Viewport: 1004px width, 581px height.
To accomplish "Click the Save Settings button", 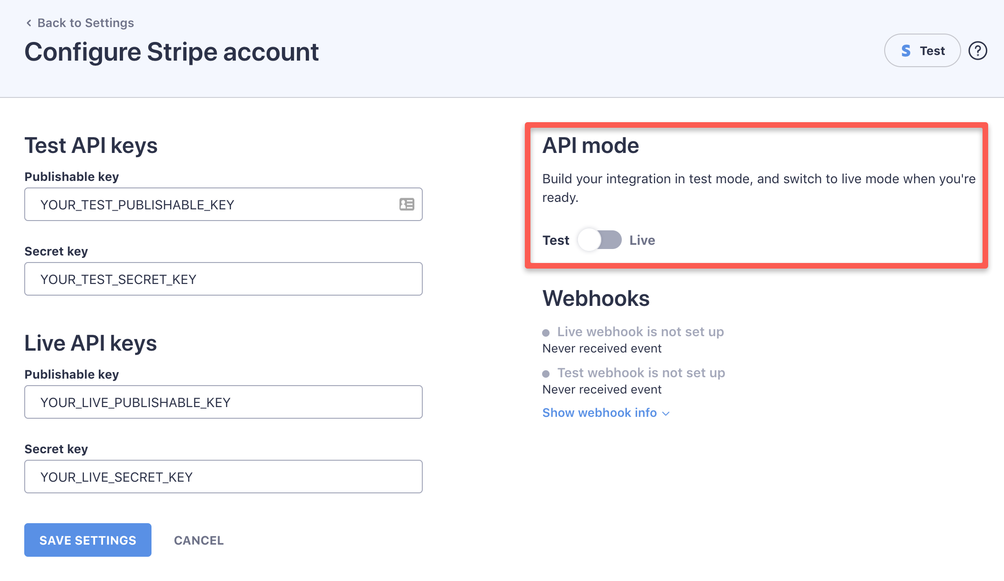I will click(88, 540).
